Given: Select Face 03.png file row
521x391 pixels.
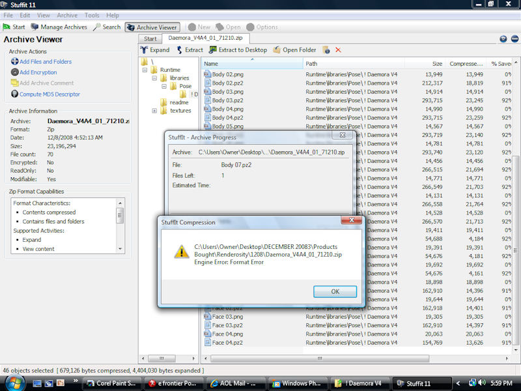Looking at the screenshot, I should [x=357, y=317].
